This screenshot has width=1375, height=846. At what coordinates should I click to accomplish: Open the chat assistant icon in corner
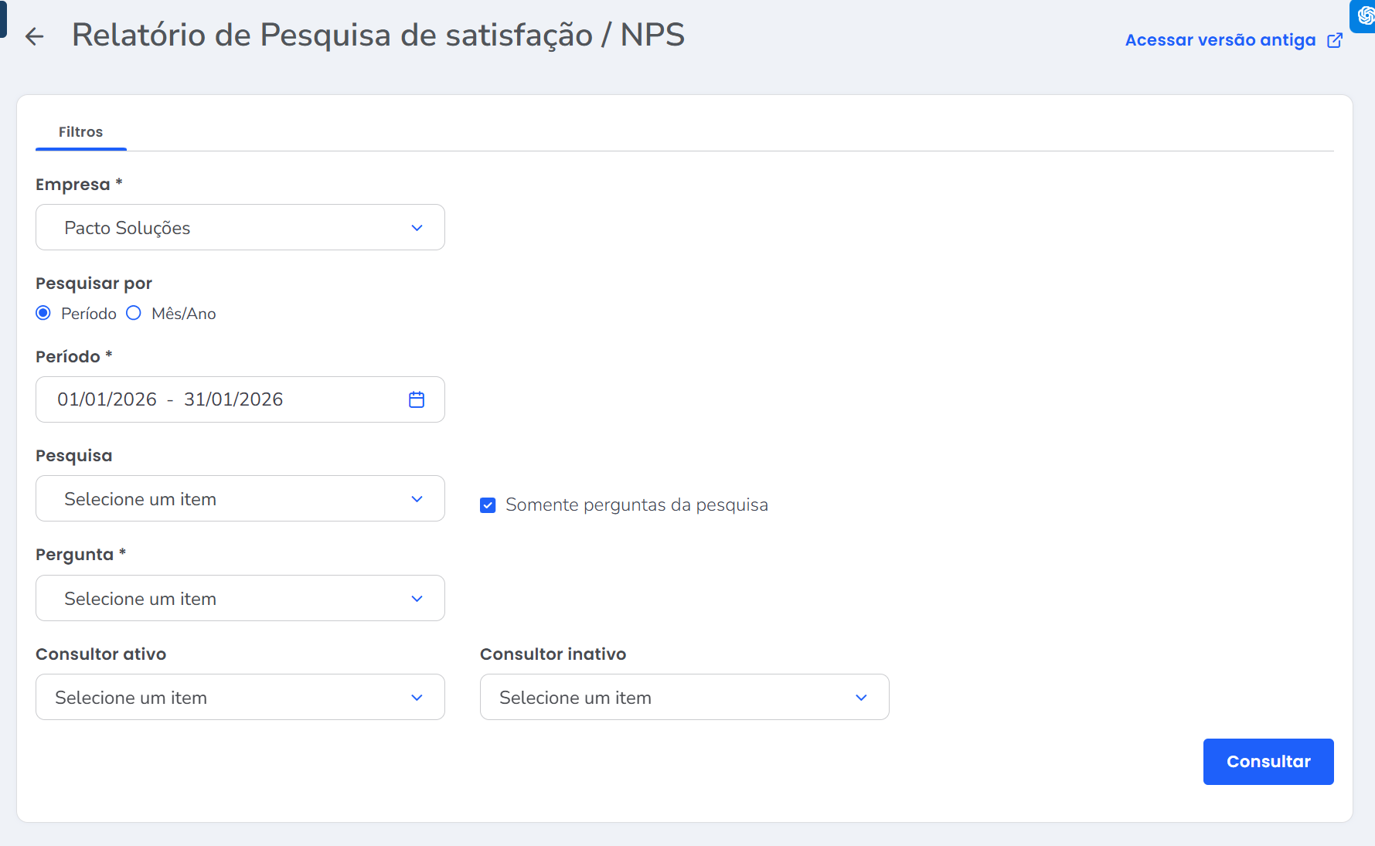point(1364,15)
